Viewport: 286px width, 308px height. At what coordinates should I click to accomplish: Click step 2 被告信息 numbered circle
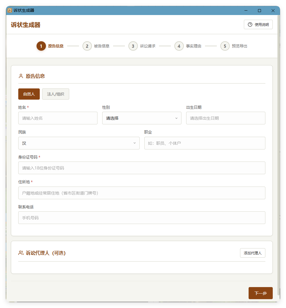tap(87, 46)
